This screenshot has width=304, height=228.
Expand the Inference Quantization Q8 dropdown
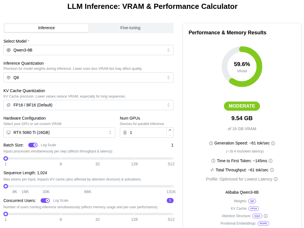click(x=88, y=78)
